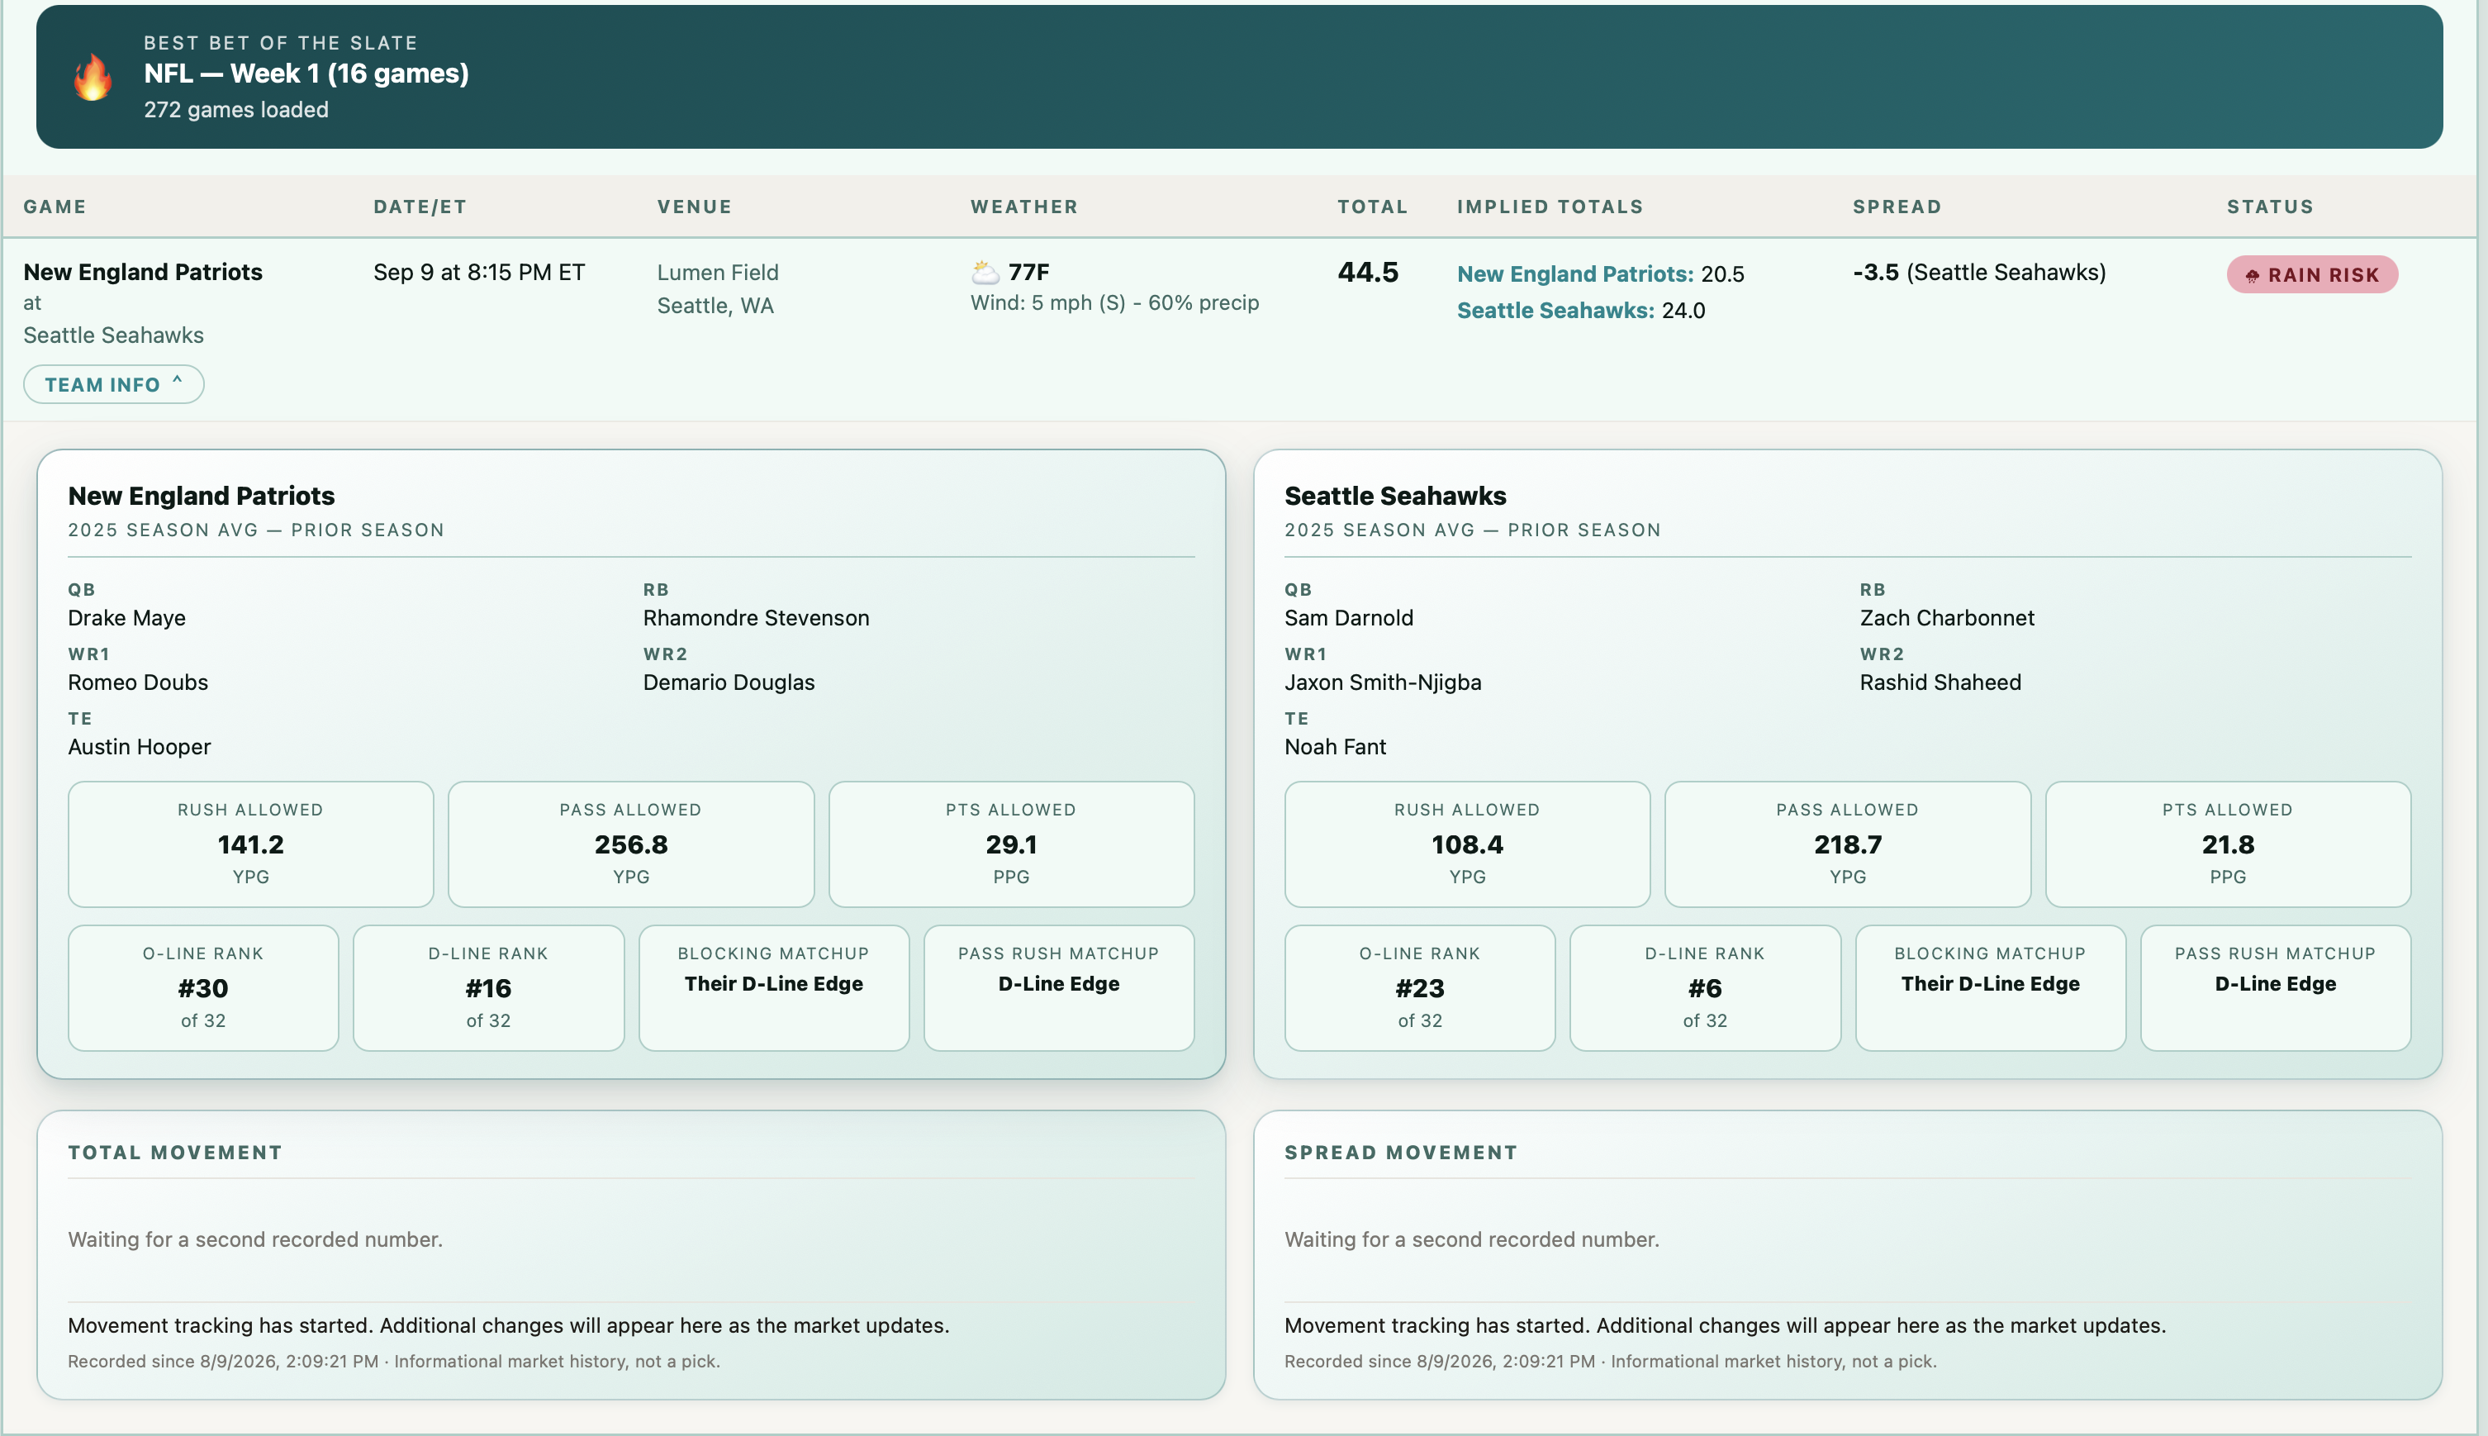Click the partly cloudy weather icon beside 77F
Viewport: 2488px width, 1436px height.
pos(985,272)
